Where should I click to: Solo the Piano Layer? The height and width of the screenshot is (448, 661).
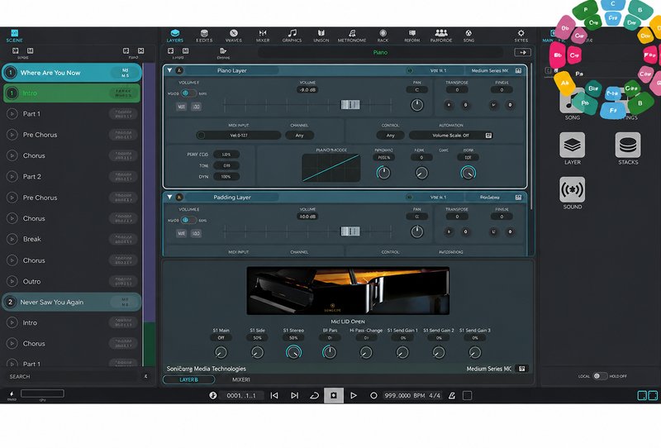(196, 107)
